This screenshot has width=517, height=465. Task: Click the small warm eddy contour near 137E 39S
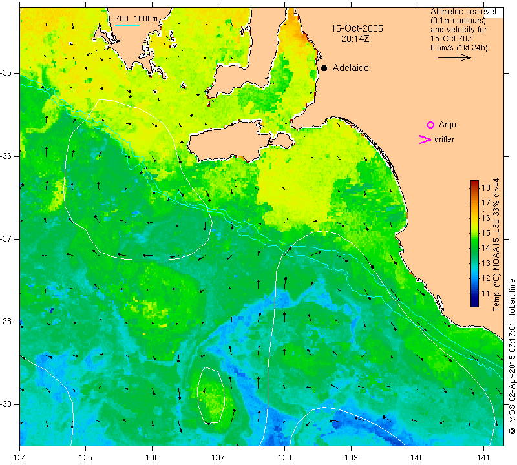click(x=211, y=395)
